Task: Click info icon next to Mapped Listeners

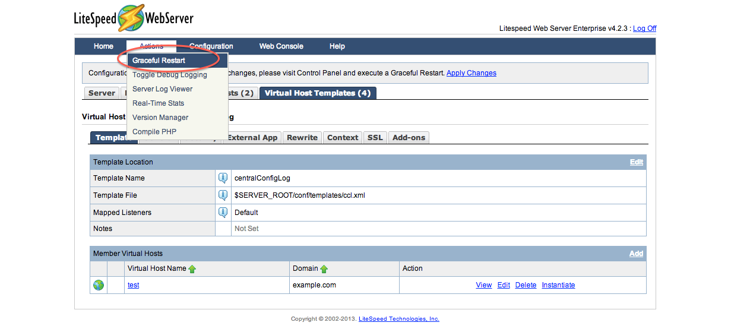Action: click(x=223, y=212)
